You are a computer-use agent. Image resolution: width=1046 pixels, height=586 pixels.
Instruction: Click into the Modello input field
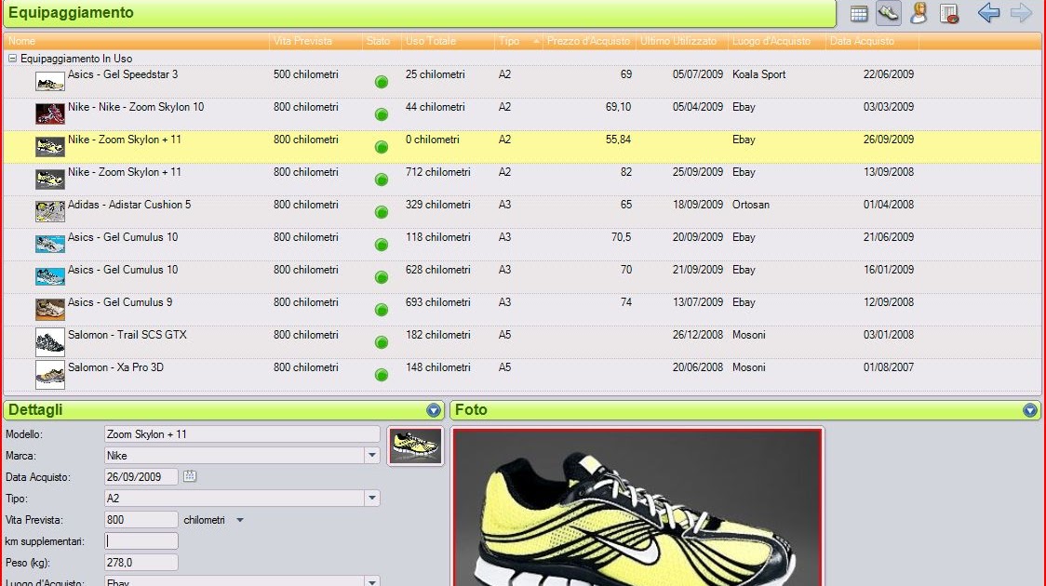[x=242, y=434]
